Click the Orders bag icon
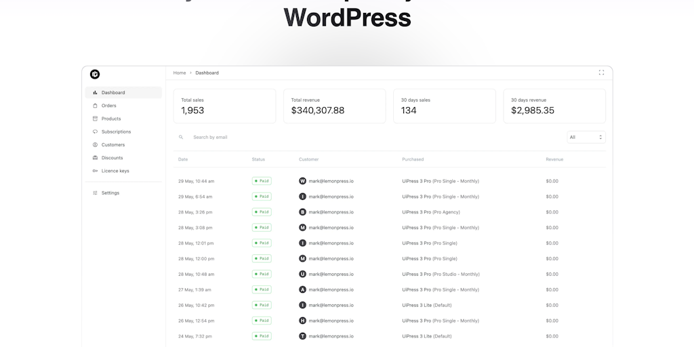 pyautogui.click(x=95, y=106)
